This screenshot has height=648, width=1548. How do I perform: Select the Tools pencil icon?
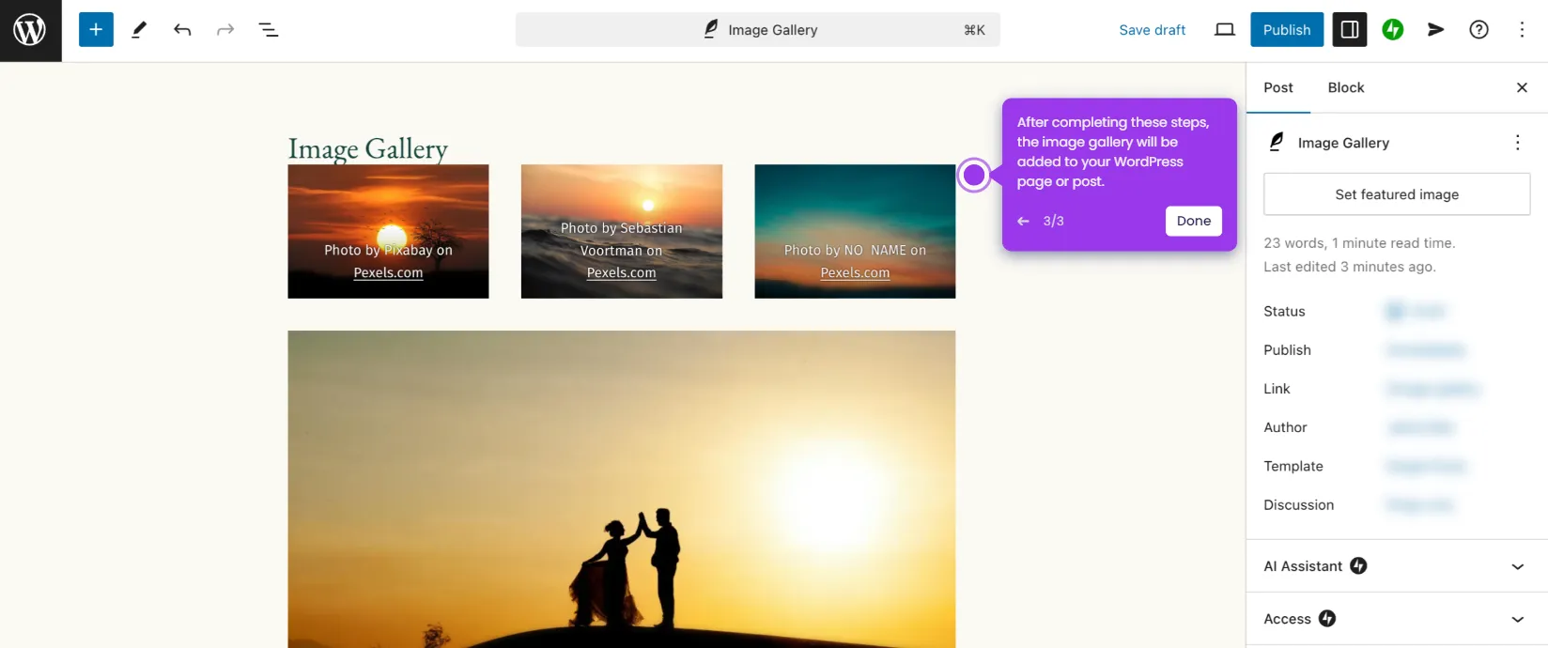coord(139,30)
